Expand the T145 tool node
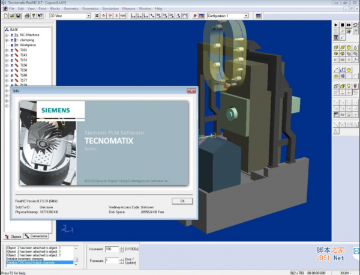The height and width of the screenshot is (275, 360). click(x=7, y=55)
